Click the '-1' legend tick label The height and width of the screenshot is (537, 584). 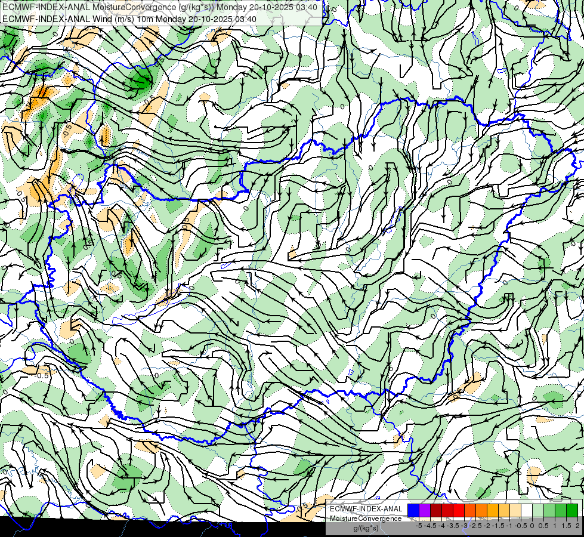(x=510, y=526)
